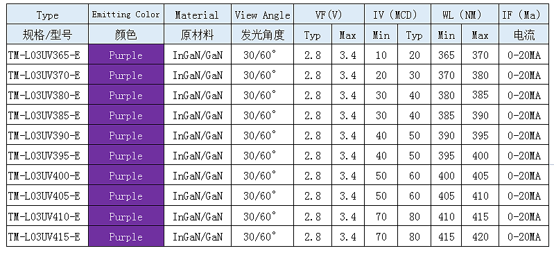The height and width of the screenshot is (253, 554).
Task: Click WL Min value 365
Action: pos(447,55)
